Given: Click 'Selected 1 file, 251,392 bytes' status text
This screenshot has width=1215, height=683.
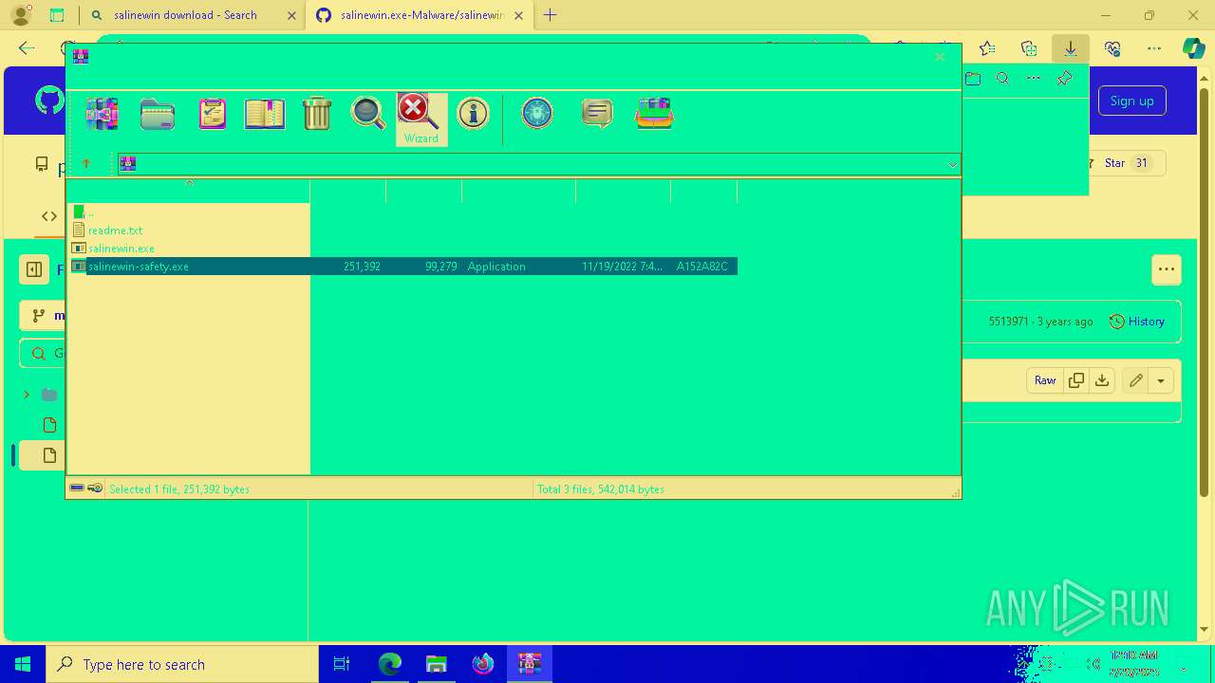Looking at the screenshot, I should tap(179, 489).
